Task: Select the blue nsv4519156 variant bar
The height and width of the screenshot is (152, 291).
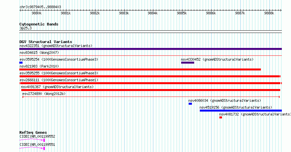Action: [x=241, y=111]
